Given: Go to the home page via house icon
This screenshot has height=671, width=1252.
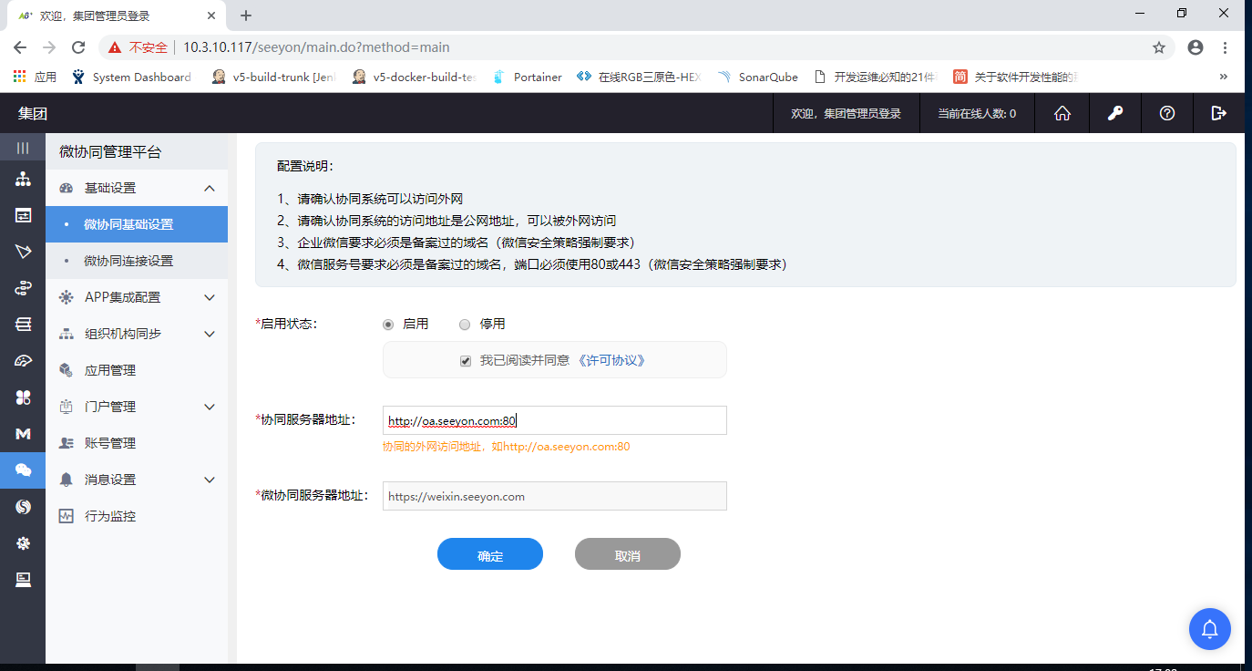Looking at the screenshot, I should point(1062,113).
